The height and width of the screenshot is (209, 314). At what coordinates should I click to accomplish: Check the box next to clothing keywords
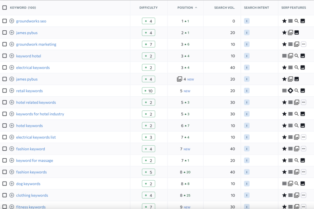5,195
